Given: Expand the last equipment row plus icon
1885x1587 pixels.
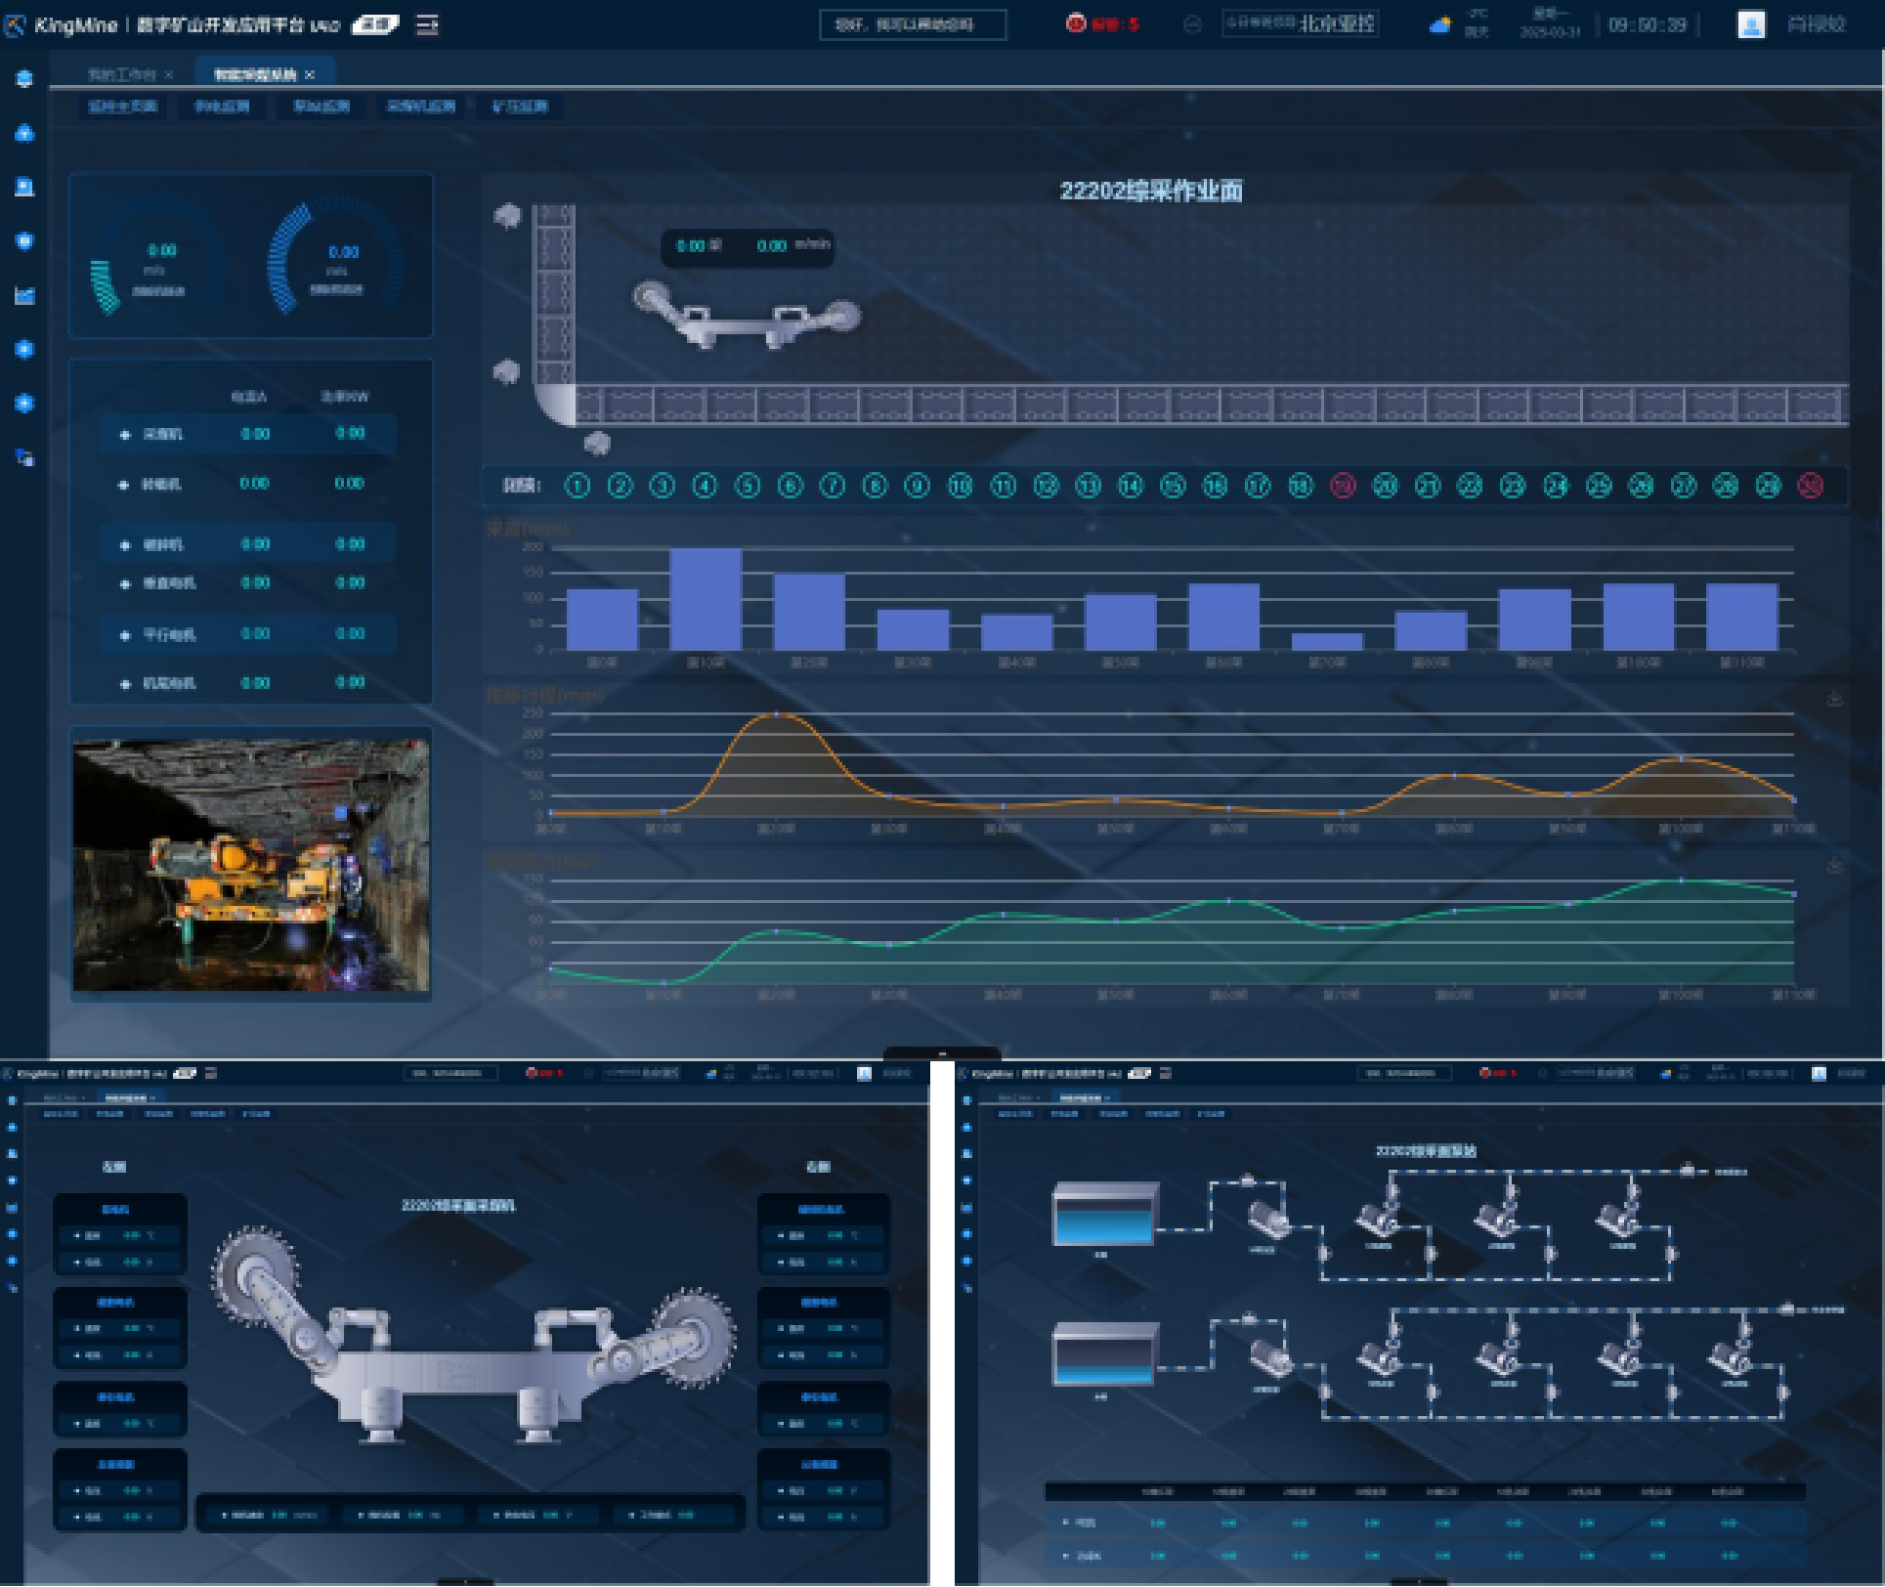Looking at the screenshot, I should [x=124, y=684].
